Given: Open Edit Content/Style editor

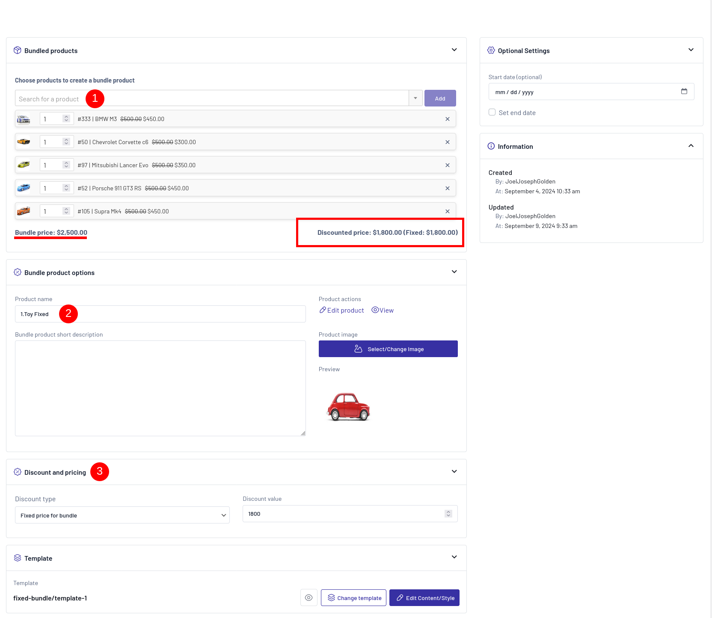Looking at the screenshot, I should 424,598.
